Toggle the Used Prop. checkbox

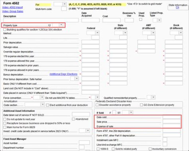coord(141,19)
